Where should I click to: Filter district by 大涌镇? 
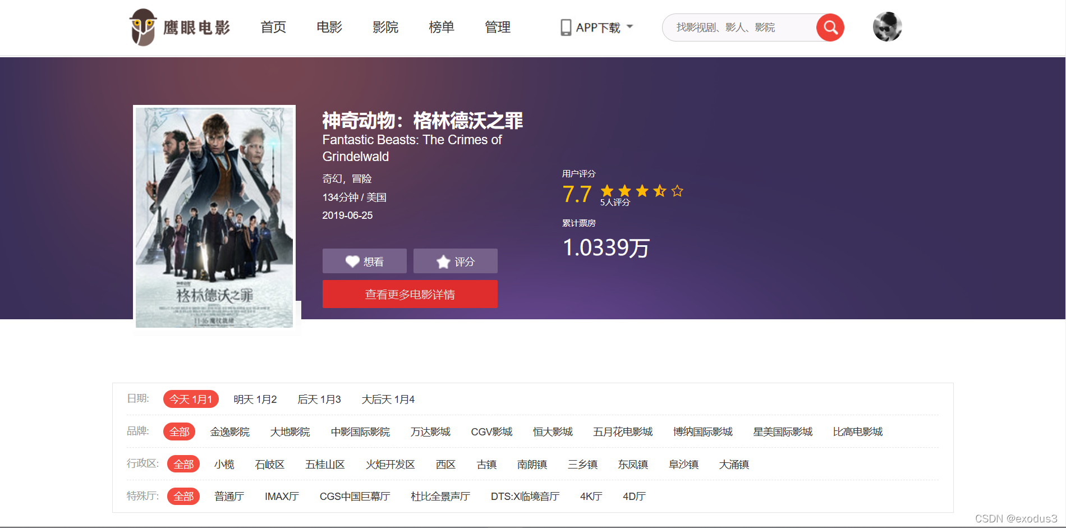point(734,464)
